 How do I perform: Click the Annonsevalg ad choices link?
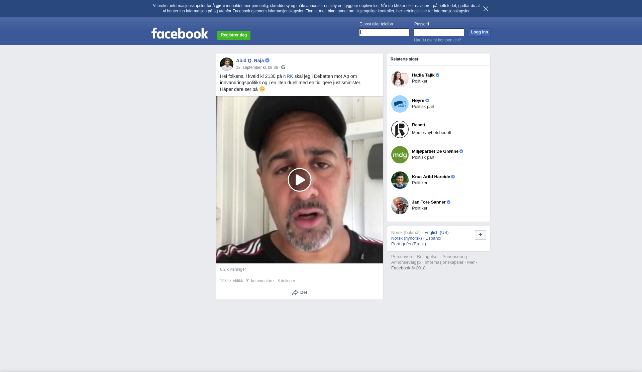406,262
